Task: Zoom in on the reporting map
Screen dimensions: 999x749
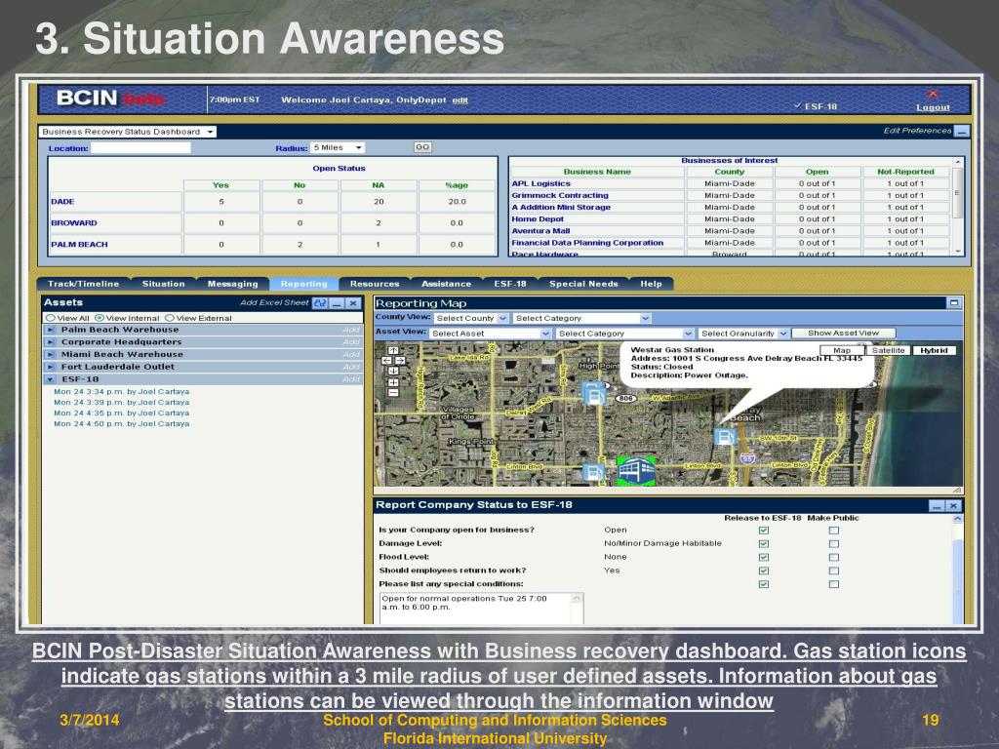Action: click(x=393, y=382)
